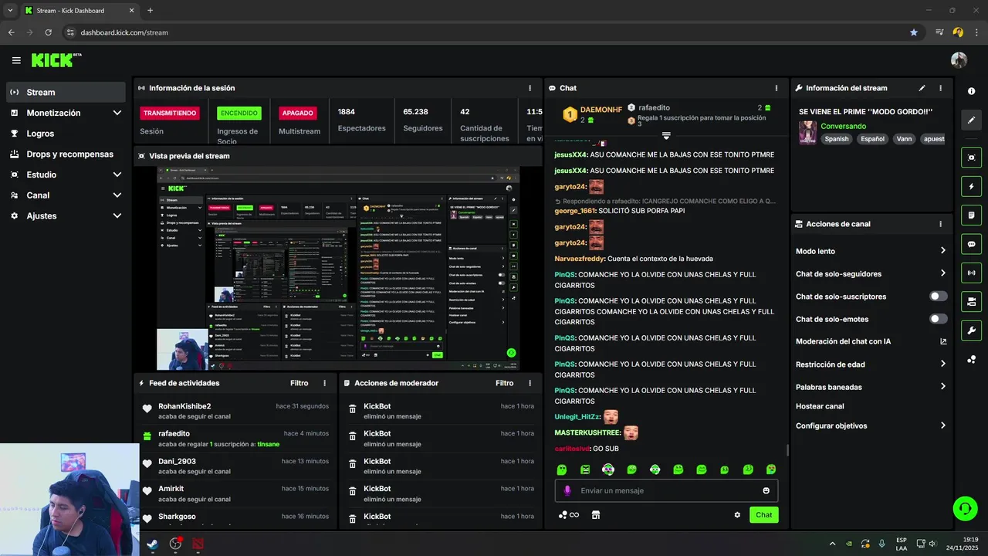Open the Kicks infinity balance icon
Image resolution: width=988 pixels, height=556 pixels.
pos(569,515)
